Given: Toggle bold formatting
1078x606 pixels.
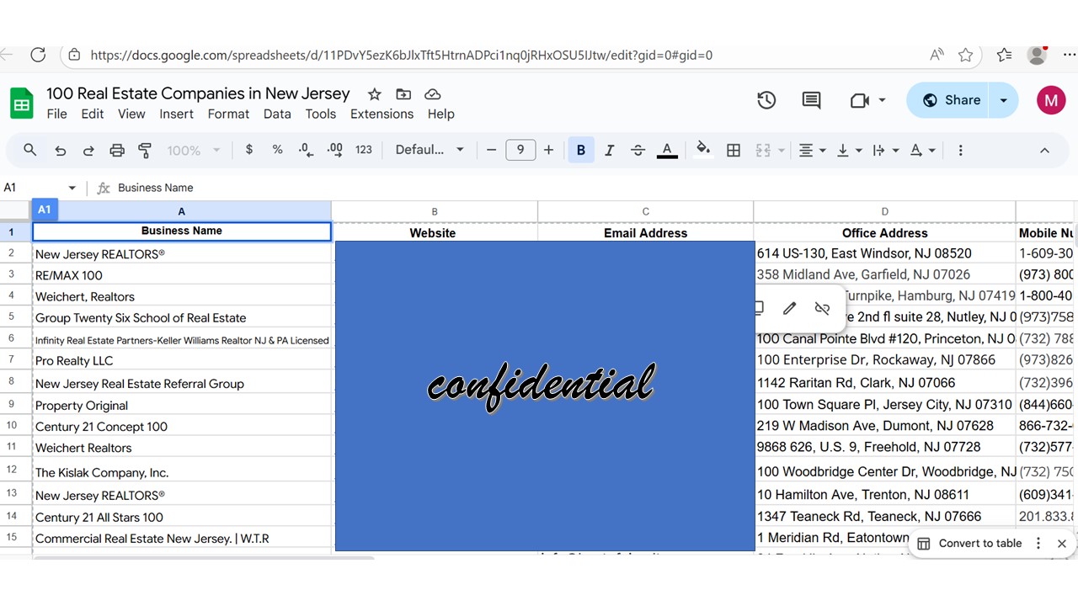Looking at the screenshot, I should tap(580, 150).
